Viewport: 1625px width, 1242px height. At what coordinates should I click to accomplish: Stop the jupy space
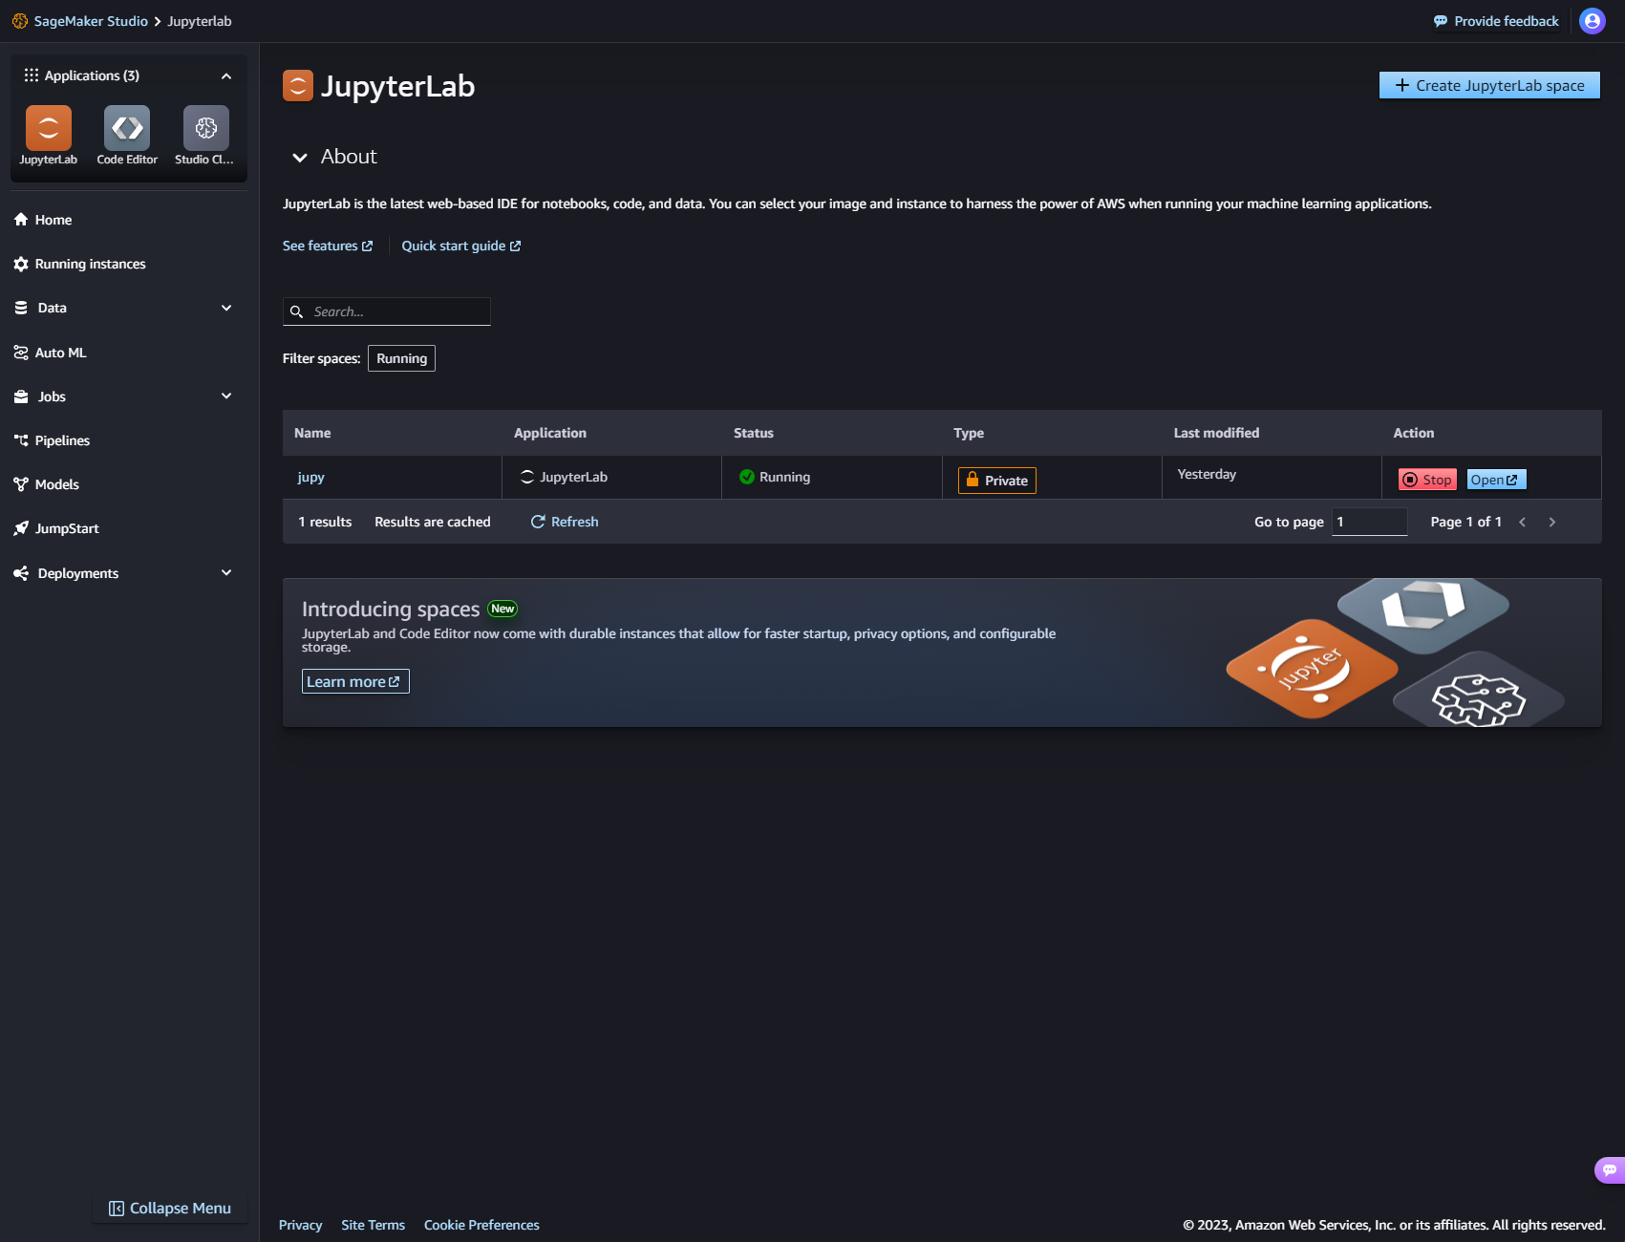point(1427,480)
